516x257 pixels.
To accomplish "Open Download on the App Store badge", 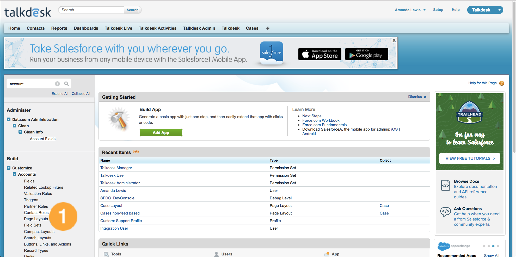I will point(320,54).
